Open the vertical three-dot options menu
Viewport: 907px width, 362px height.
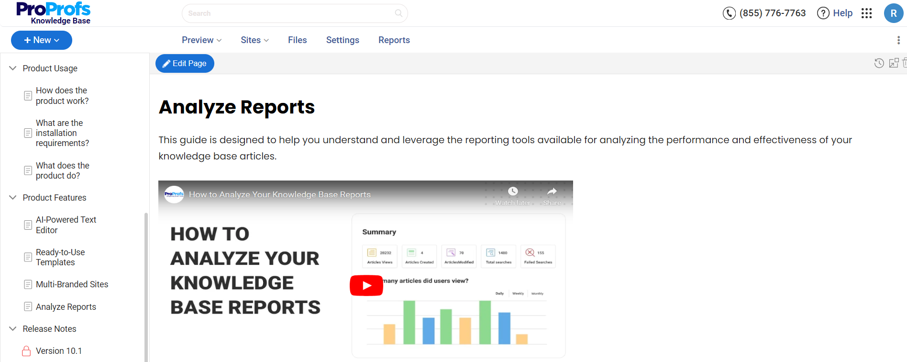(x=898, y=40)
